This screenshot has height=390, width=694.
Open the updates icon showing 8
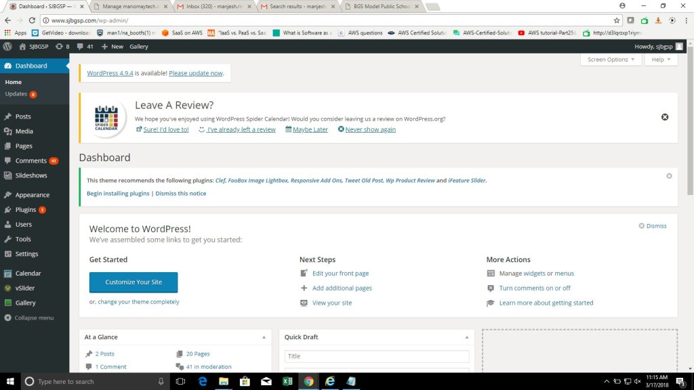[x=62, y=47]
